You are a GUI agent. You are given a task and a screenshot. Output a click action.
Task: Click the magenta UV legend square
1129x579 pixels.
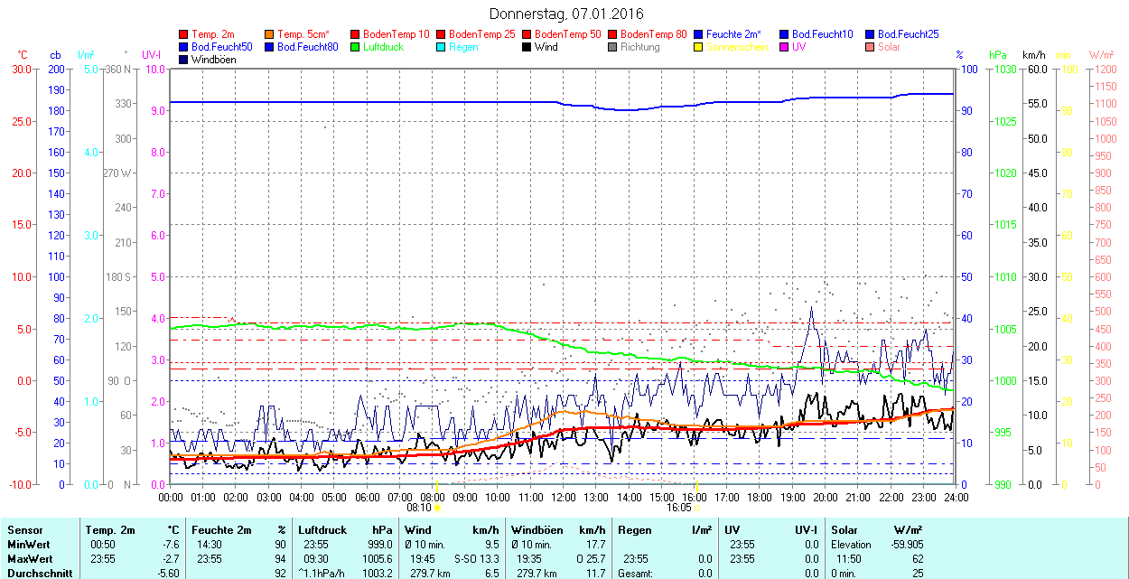point(785,47)
